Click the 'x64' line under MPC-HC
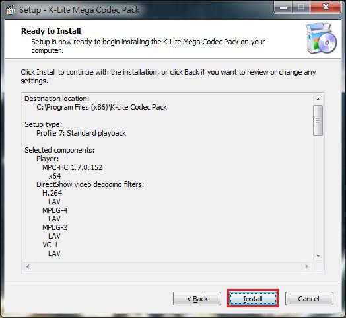Screen dimensions: 346x318 (55, 176)
